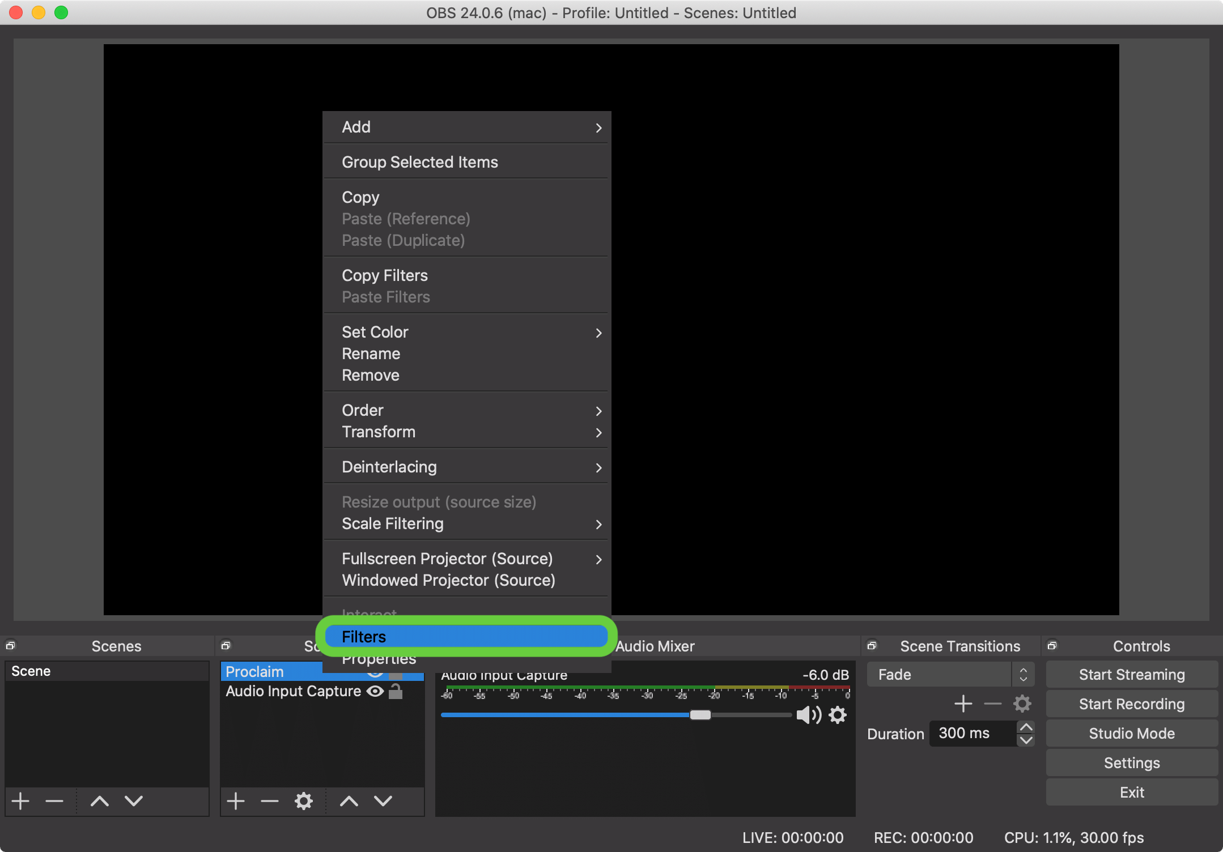Pop out the Scenes dock panel icon
The height and width of the screenshot is (852, 1223).
coord(10,645)
